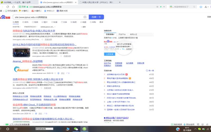Switch to the 资讯 search tab
Screen dimensions: 211x132
[25, 22]
